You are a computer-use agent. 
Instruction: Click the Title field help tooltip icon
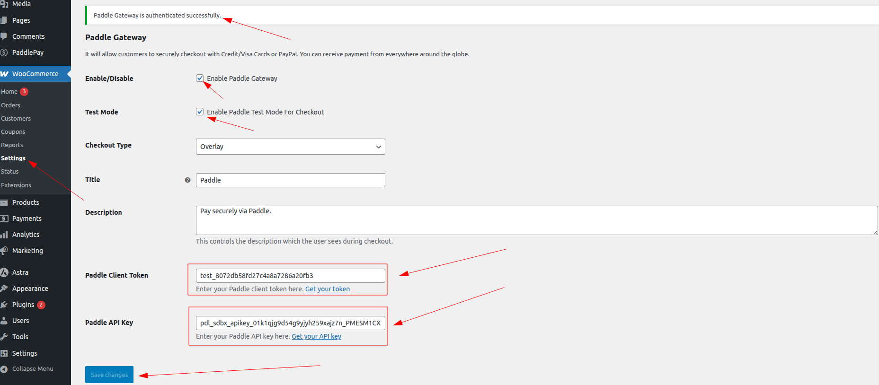click(x=187, y=180)
